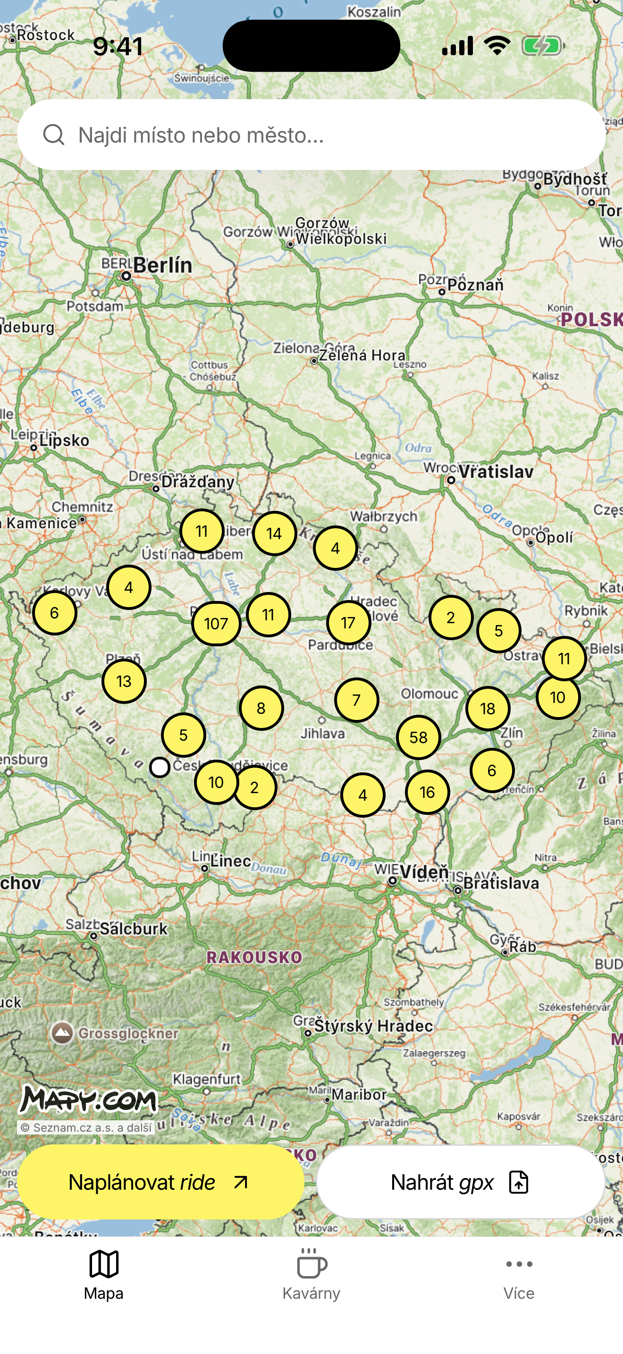Tap the Mapy.com logo
The height and width of the screenshot is (1354, 623).
pos(88,1099)
